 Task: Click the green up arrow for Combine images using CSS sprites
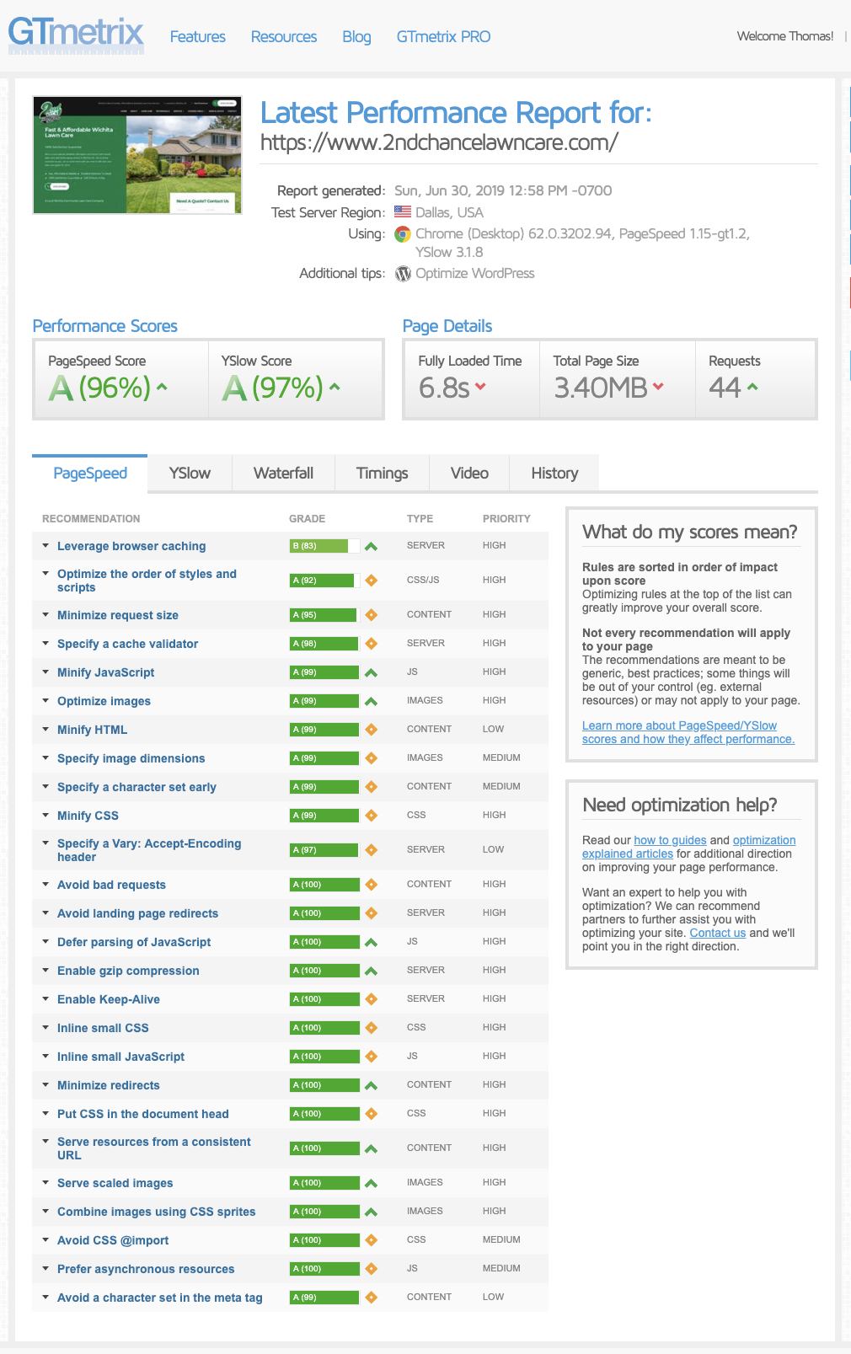tap(371, 1212)
